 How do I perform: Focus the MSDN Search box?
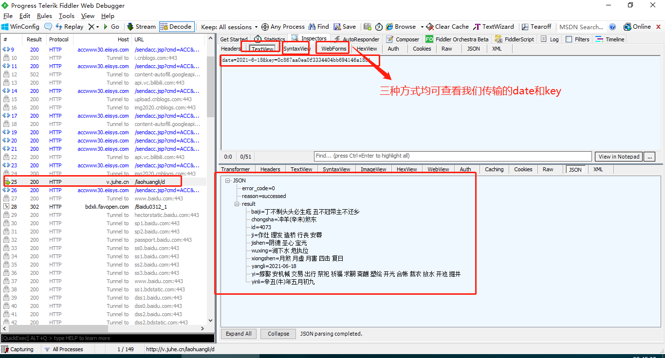pyautogui.click(x=581, y=27)
